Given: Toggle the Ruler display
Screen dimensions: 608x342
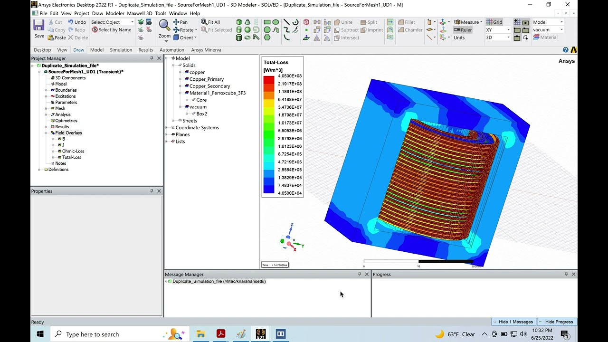Looking at the screenshot, I should tap(464, 29).
